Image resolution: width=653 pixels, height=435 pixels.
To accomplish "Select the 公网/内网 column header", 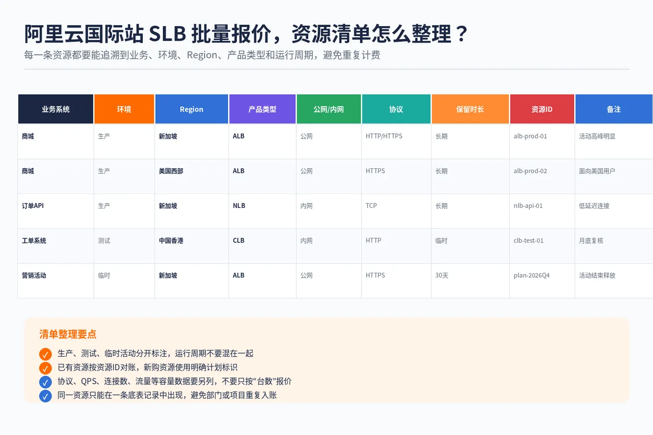I will (x=329, y=109).
